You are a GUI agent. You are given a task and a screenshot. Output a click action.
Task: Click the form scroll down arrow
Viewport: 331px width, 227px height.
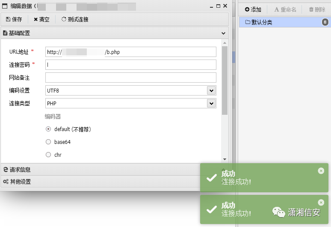click(x=225, y=159)
